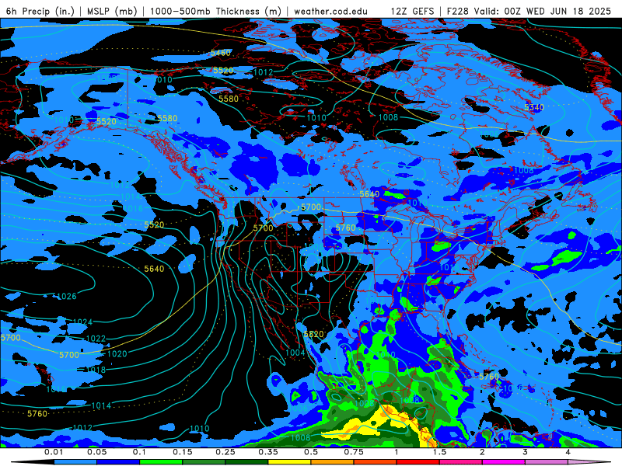Click the 5460 thickness contour label

[x=221, y=53]
